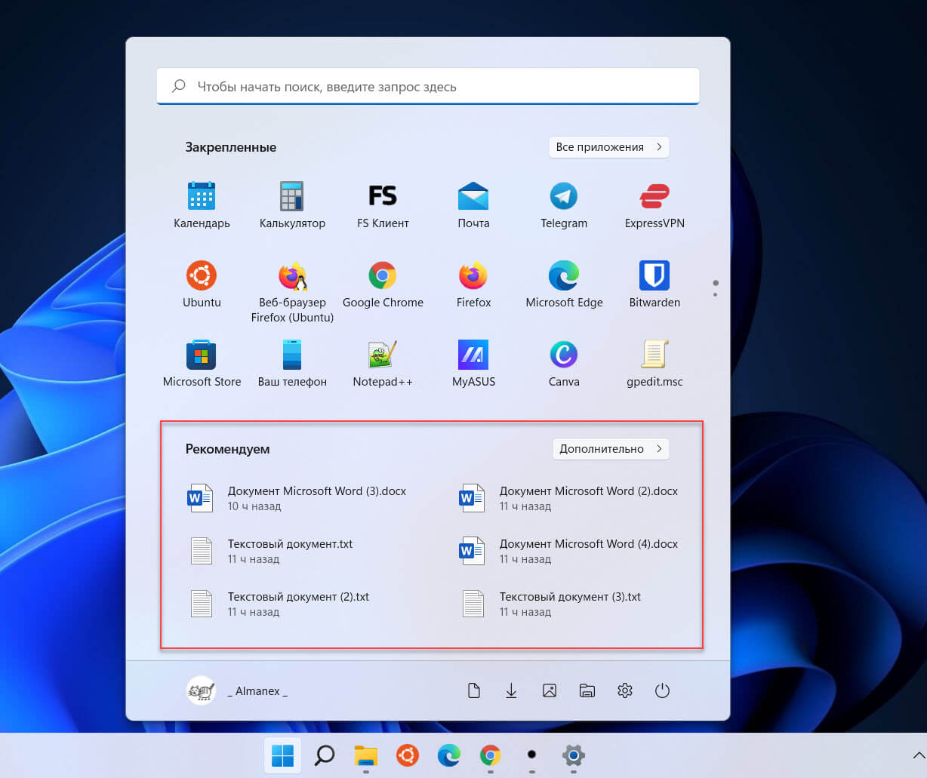Launch Калькулятор from pinned apps
Screen dimensions: 927x778
click(x=292, y=205)
